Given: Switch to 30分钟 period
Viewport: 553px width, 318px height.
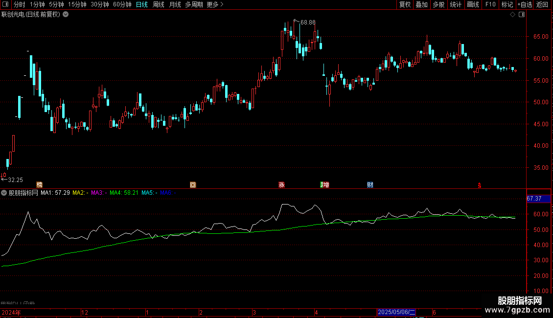Looking at the screenshot, I should (100, 4).
